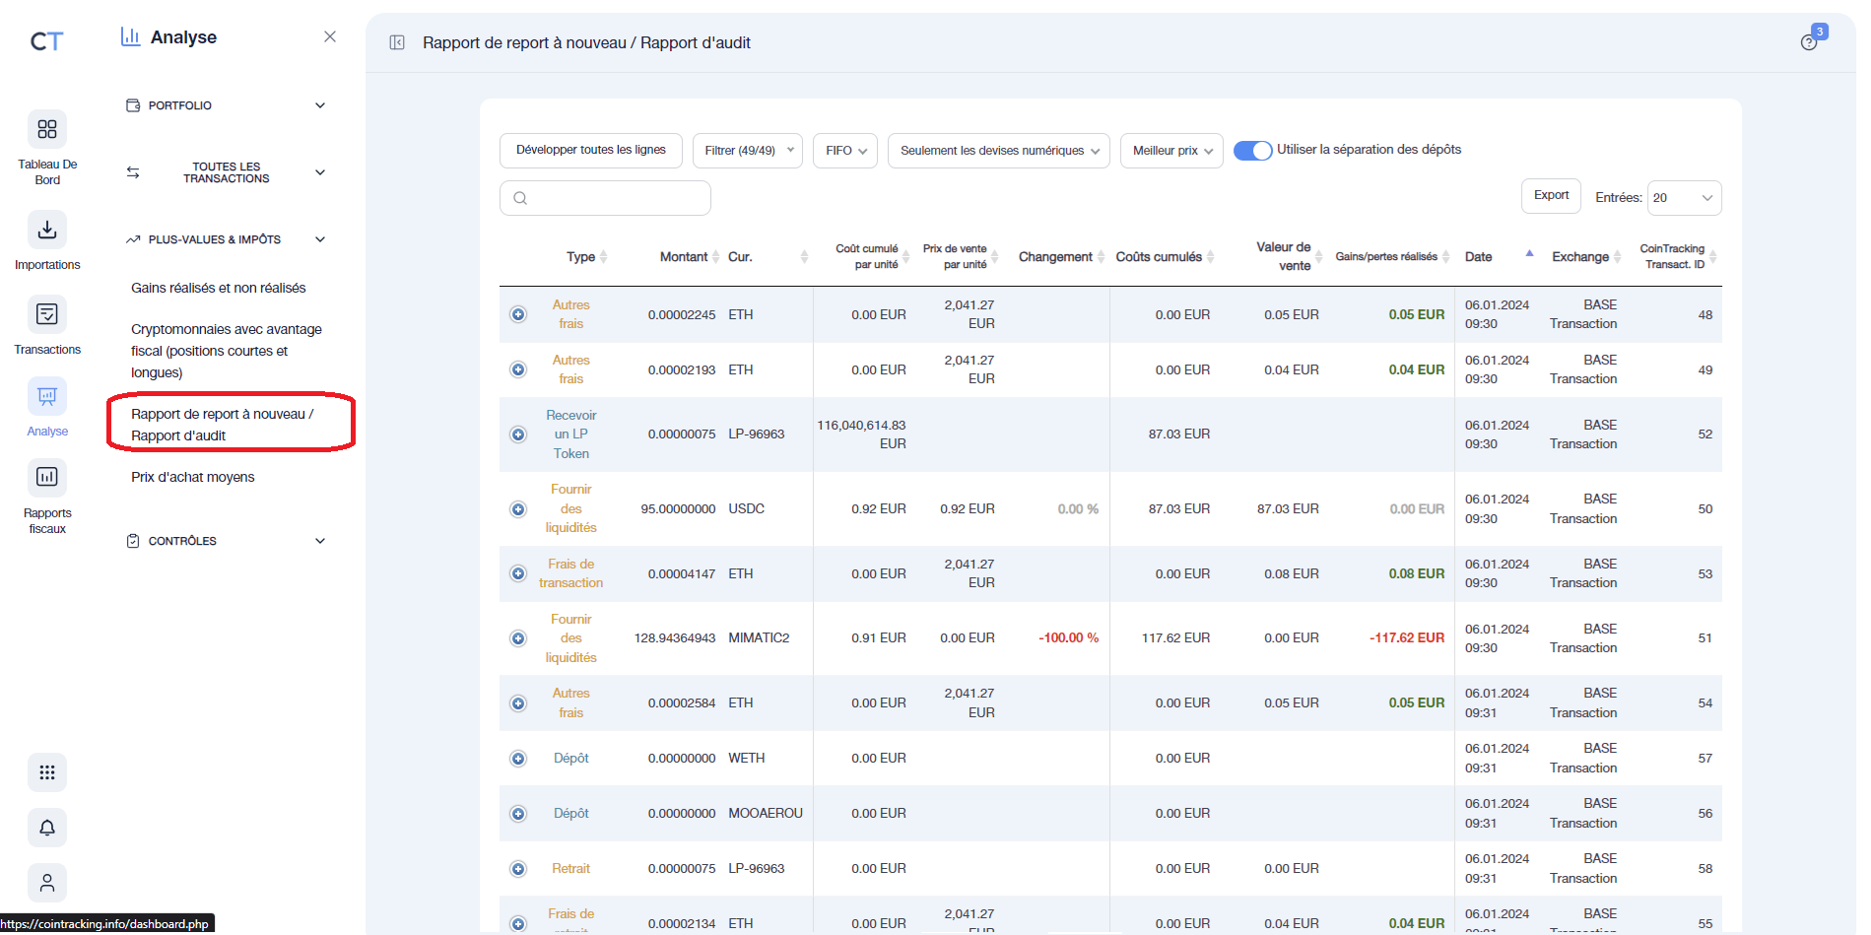
Task: Open the Entrées count dropdown showing 20
Action: 1684,198
